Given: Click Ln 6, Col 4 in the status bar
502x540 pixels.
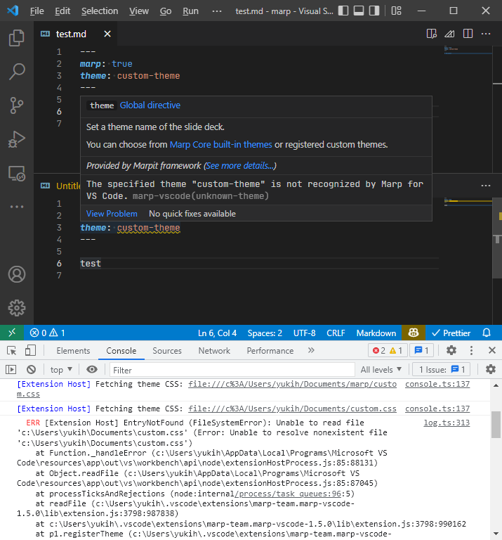Looking at the screenshot, I should 217,333.
